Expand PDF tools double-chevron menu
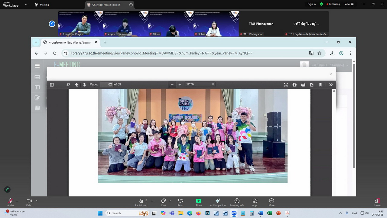This screenshot has height=218, width=387. (331, 84)
